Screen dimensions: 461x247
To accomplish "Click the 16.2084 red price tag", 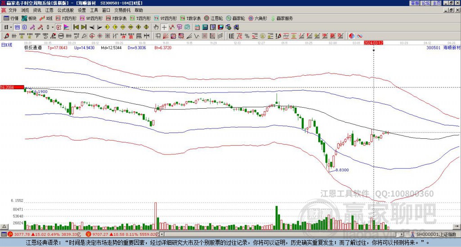I will [12, 87].
